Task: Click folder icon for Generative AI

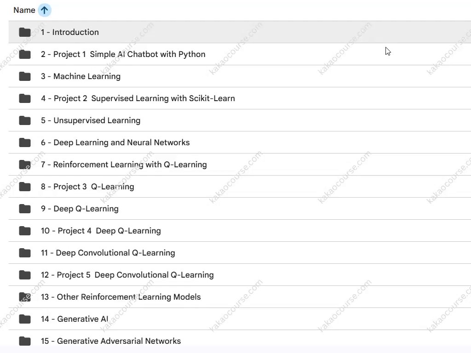Action: pos(25,319)
